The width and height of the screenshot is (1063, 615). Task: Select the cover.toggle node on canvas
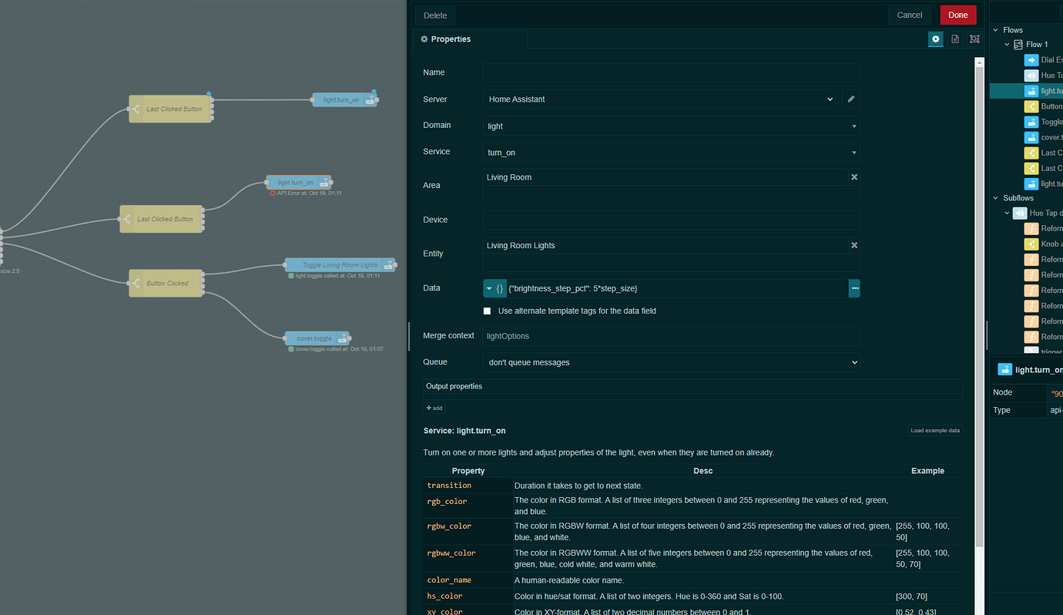pyautogui.click(x=315, y=338)
